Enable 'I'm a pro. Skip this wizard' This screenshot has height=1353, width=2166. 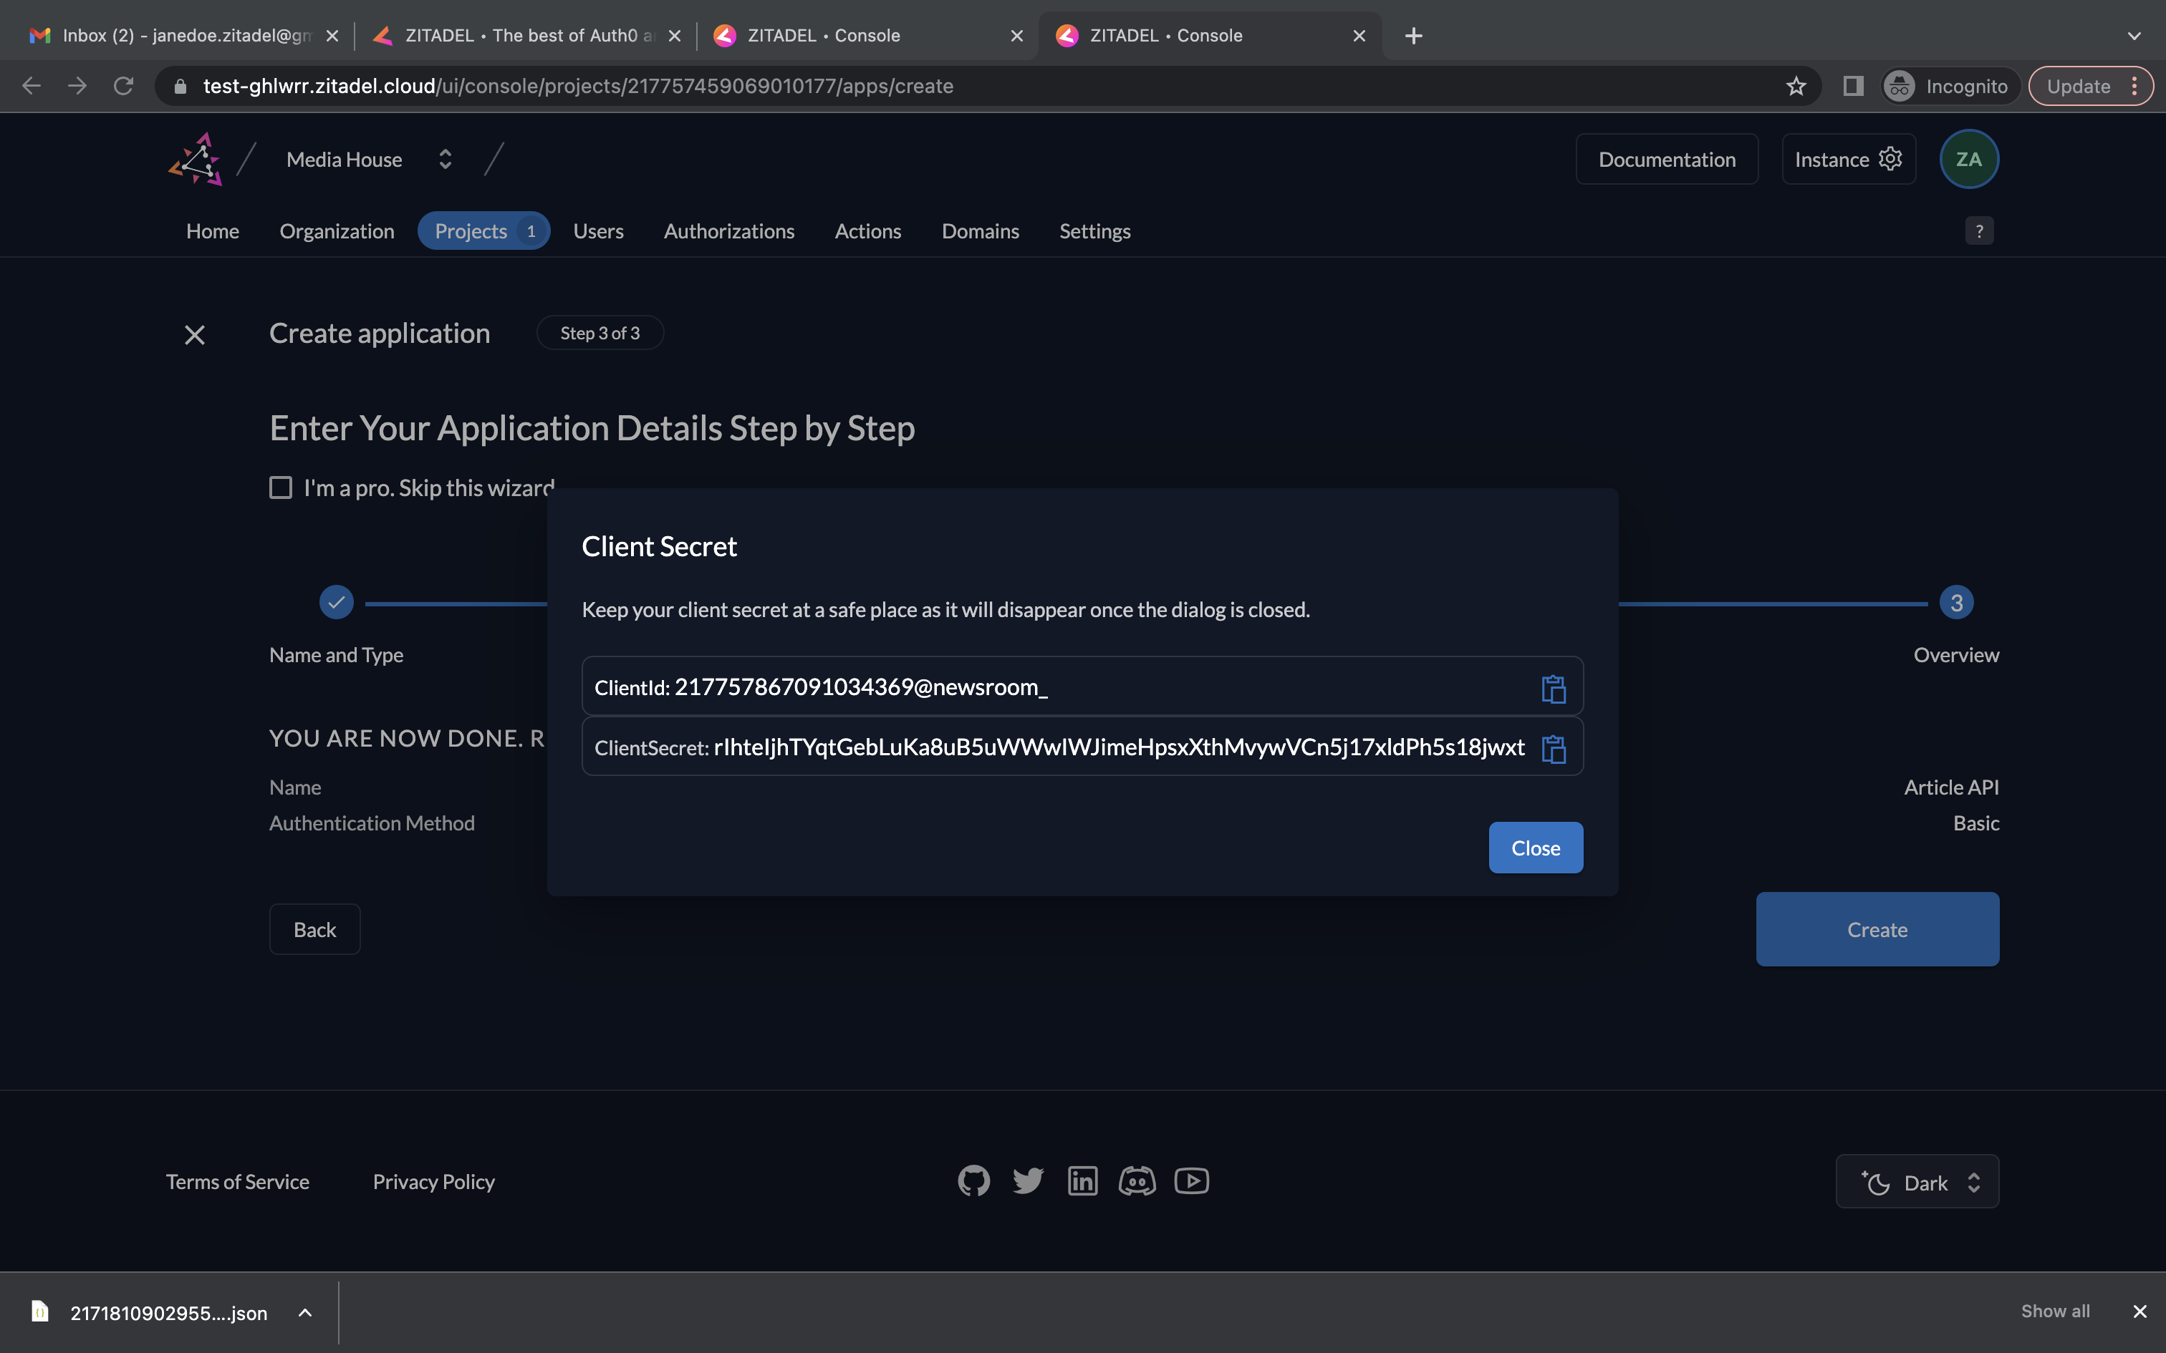coord(281,488)
